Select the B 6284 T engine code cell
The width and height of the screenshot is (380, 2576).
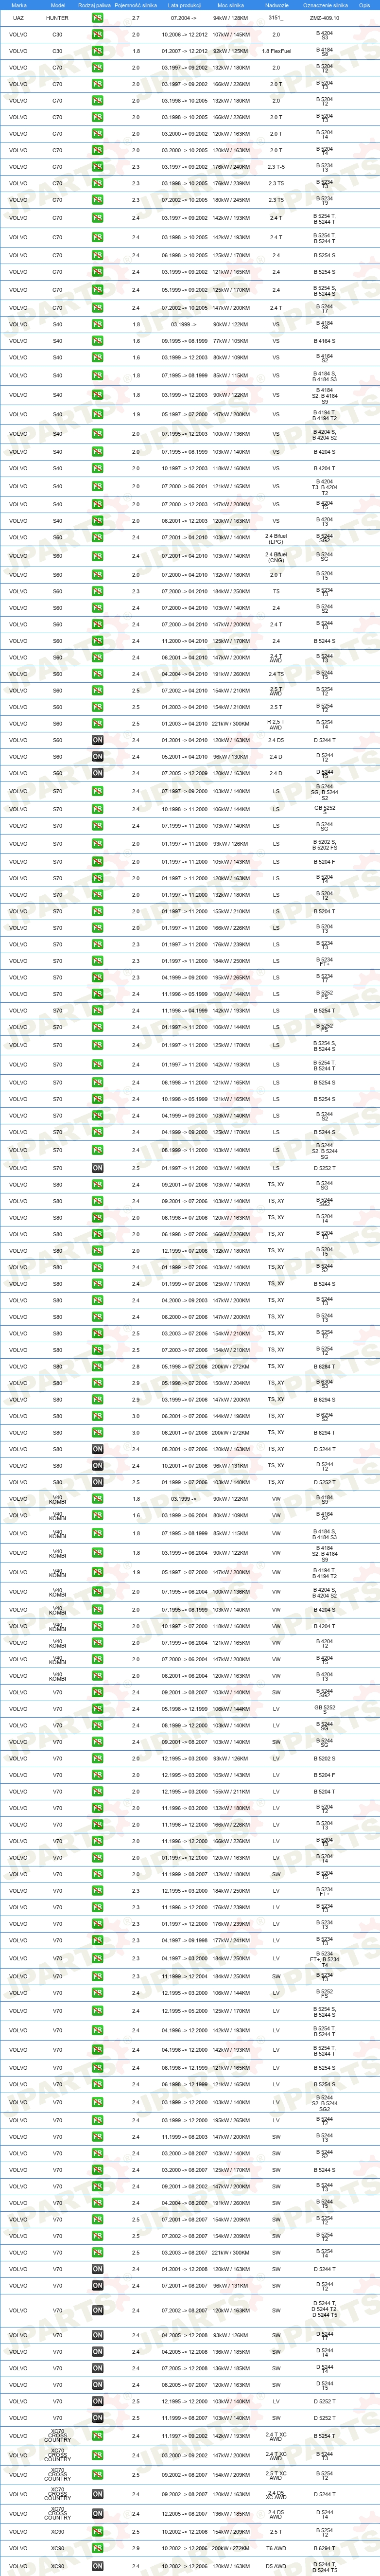tap(324, 1366)
